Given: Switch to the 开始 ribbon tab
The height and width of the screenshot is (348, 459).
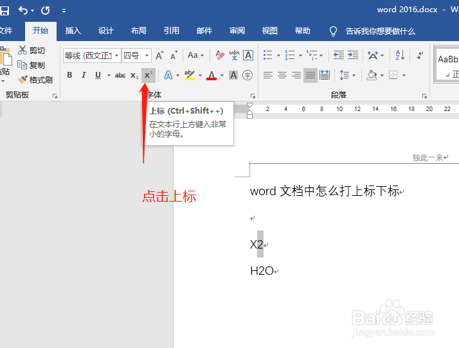Looking at the screenshot, I should click(40, 30).
